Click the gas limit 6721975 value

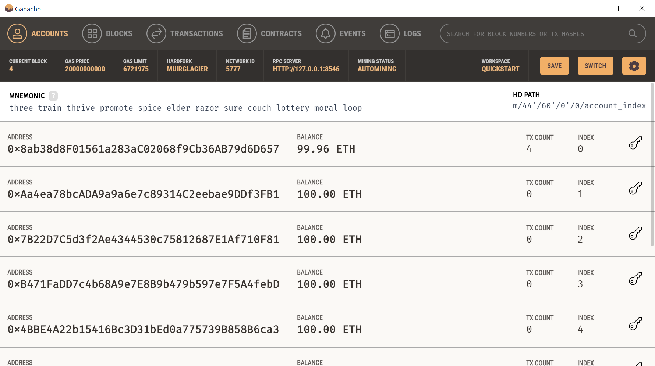136,69
